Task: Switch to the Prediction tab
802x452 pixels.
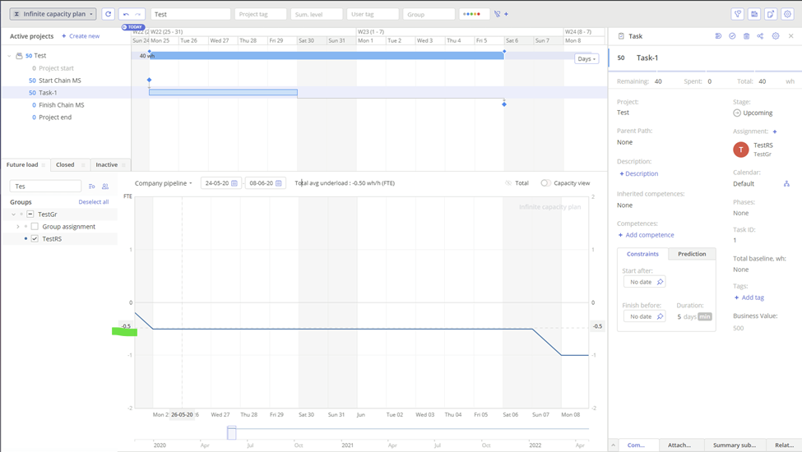Action: pos(691,254)
